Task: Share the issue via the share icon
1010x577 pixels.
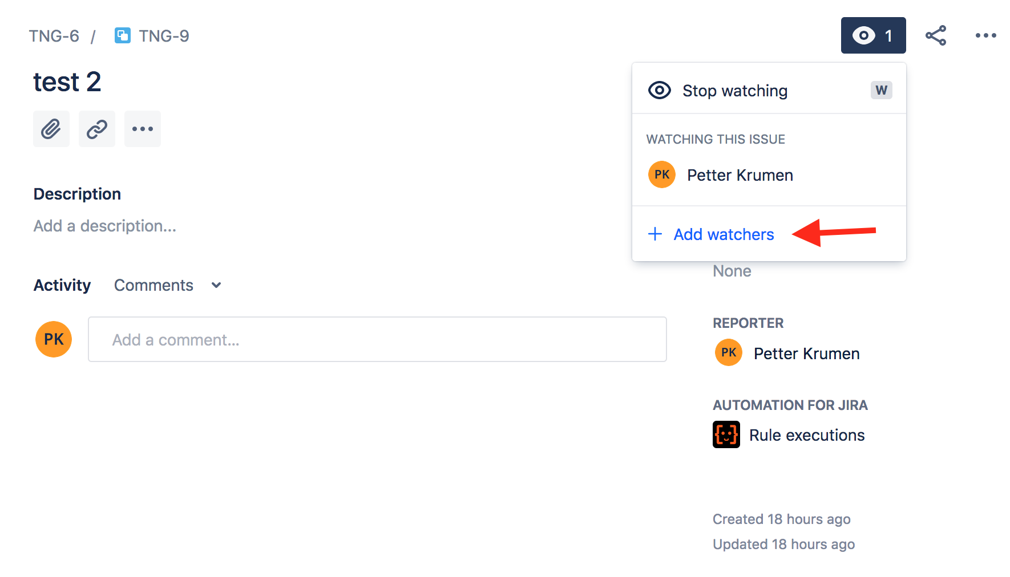Action: point(936,35)
